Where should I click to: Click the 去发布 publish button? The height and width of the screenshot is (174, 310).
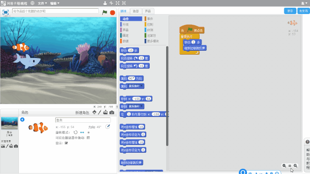point(304,11)
